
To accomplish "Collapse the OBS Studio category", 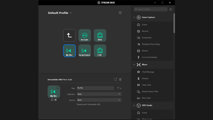I will coord(134,105).
